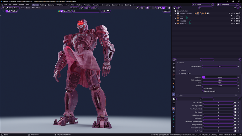
Task: Adjust Field Absorption slider
Action: click(x=220, y=66)
